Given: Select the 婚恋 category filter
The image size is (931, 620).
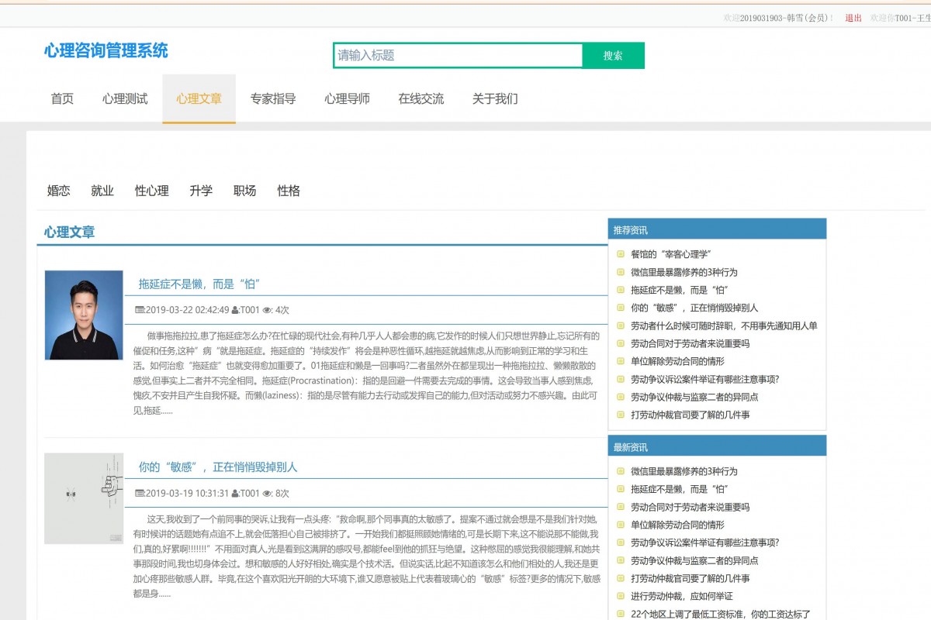Looking at the screenshot, I should 59,191.
